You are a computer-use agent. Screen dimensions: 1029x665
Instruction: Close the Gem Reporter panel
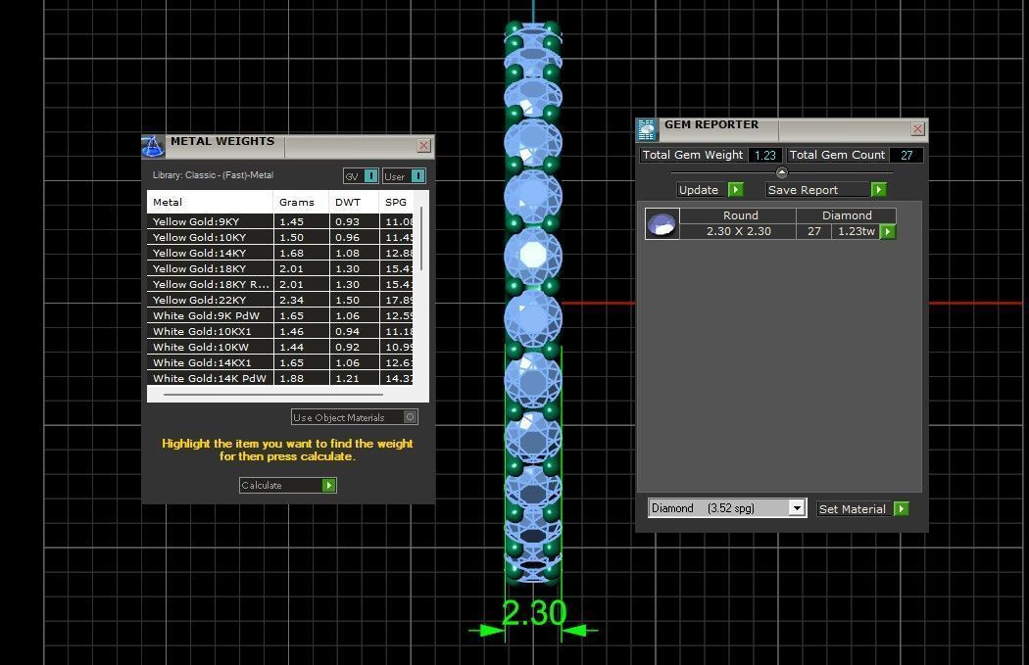917,129
